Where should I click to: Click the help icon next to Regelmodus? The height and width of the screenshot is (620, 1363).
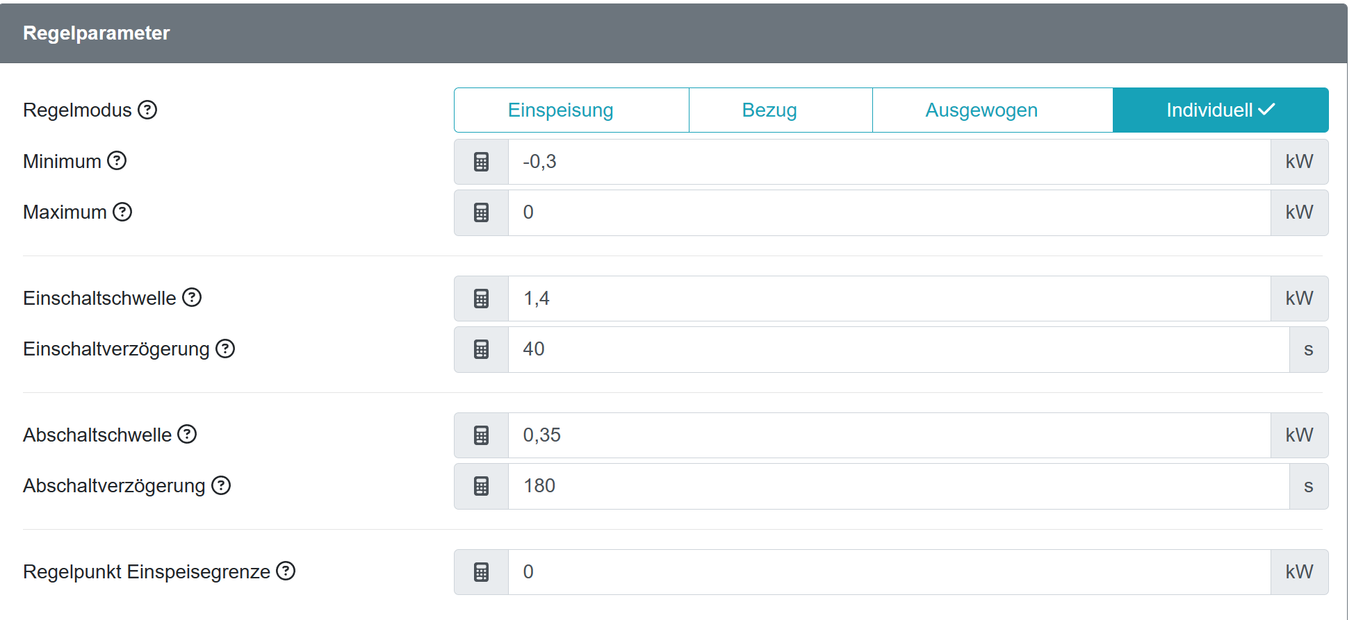[x=147, y=110]
